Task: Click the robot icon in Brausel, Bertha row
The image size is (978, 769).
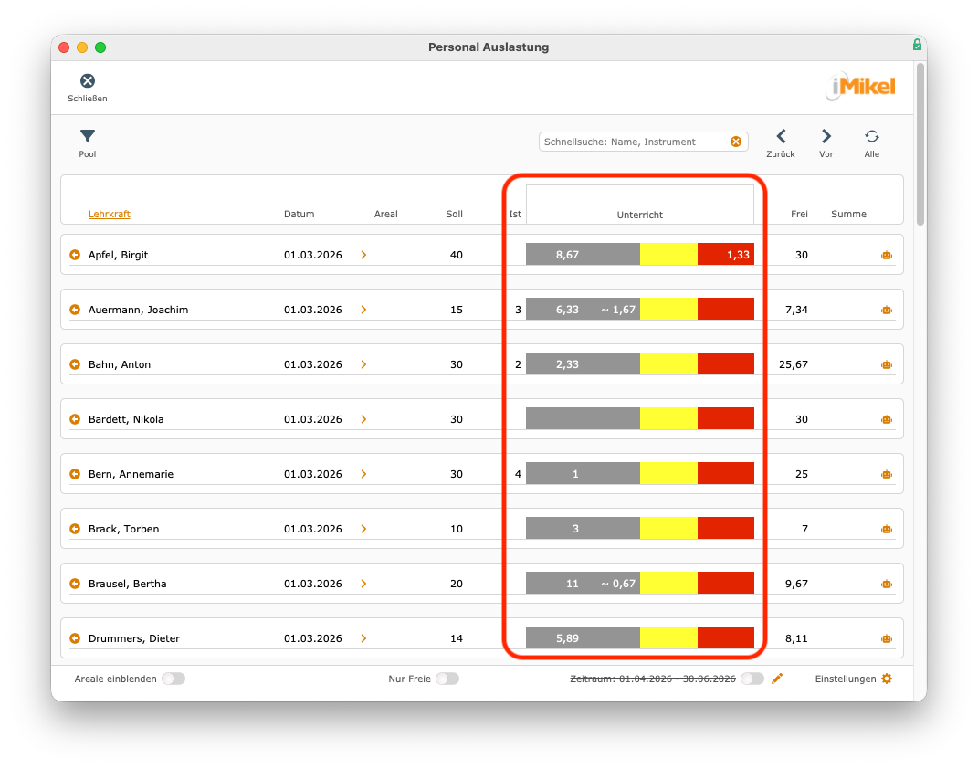Action: 887,585
